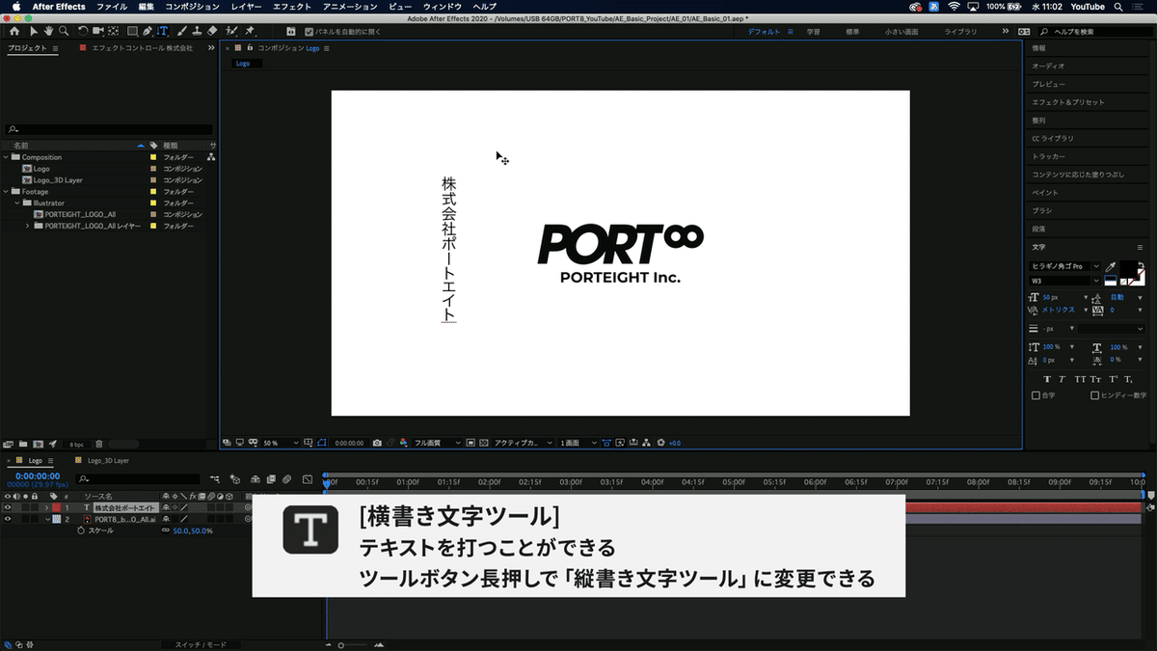Screen dimensions: 1157x651
Task: Click the eyedropper in the Character panel
Action: (1111, 266)
